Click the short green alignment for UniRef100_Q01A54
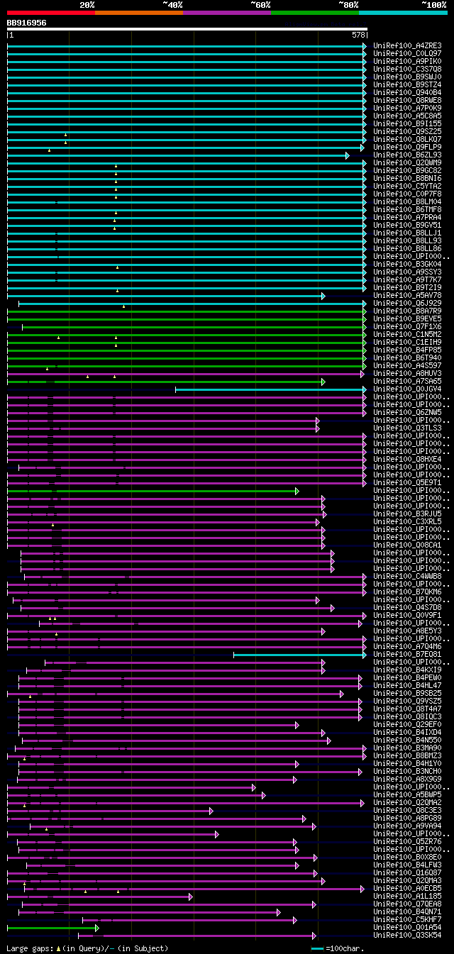This screenshot has width=454, height=954. 53,927
